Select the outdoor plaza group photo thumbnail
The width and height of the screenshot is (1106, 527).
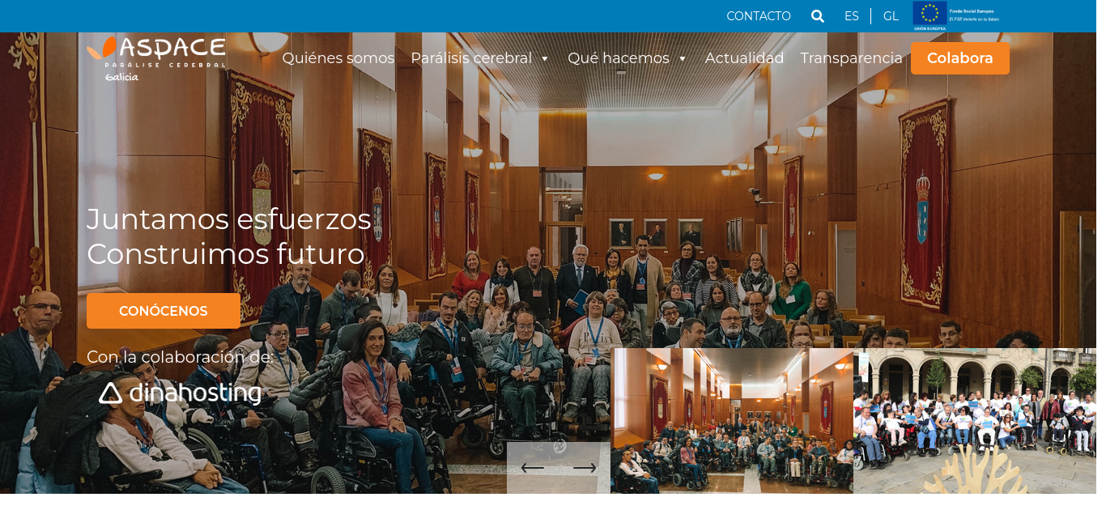pos(975,421)
